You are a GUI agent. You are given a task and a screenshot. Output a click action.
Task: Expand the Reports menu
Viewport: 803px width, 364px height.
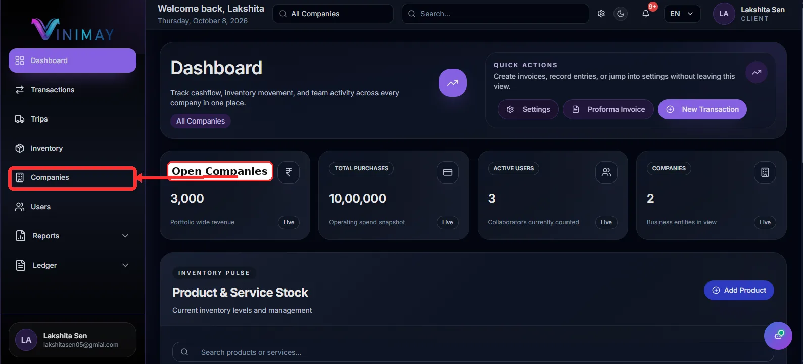(x=73, y=236)
